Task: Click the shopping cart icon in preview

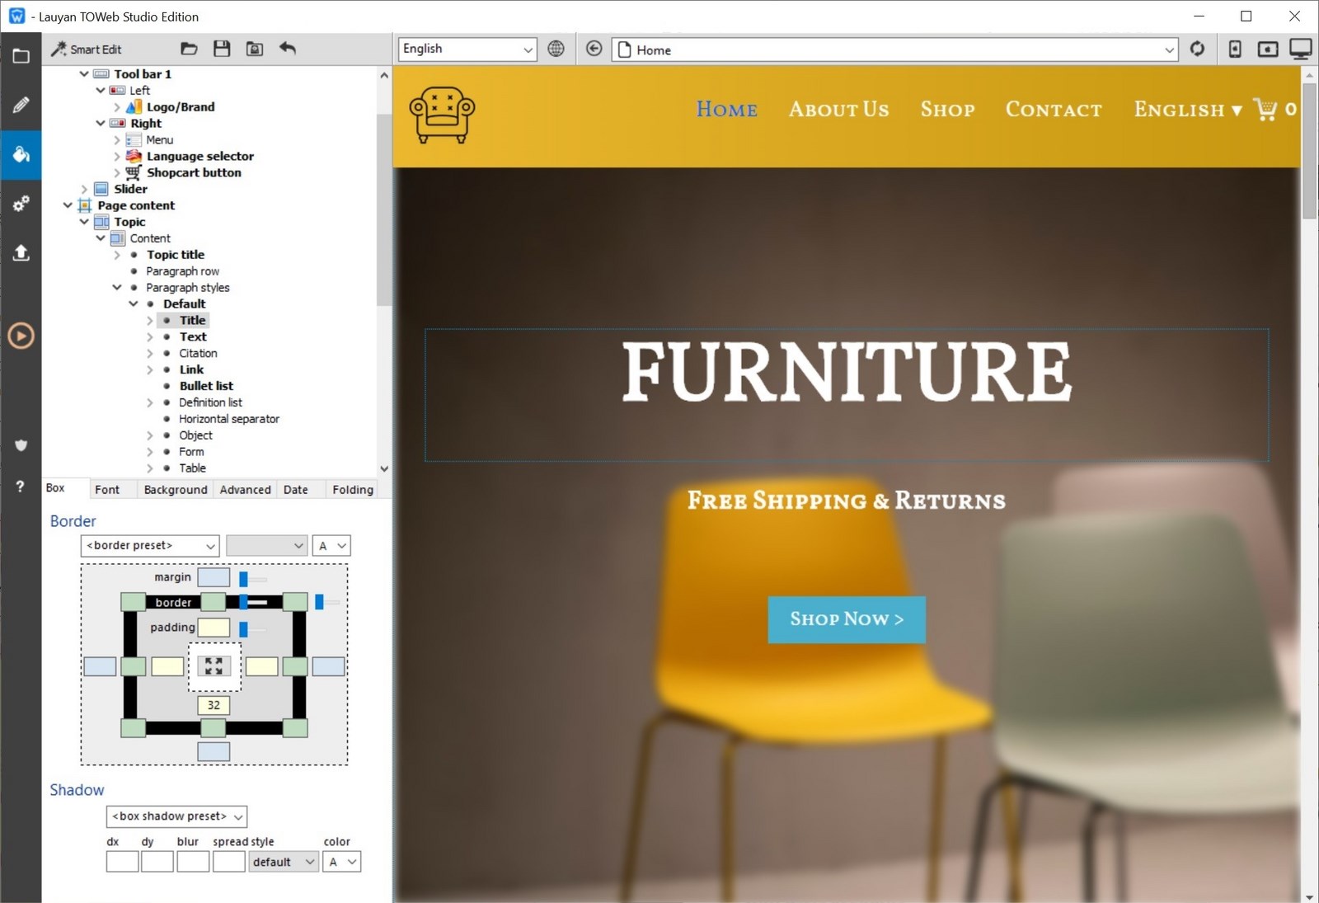Action: 1265,109
